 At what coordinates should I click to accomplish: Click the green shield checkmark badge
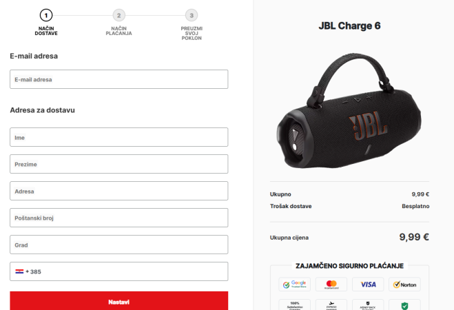404,305
